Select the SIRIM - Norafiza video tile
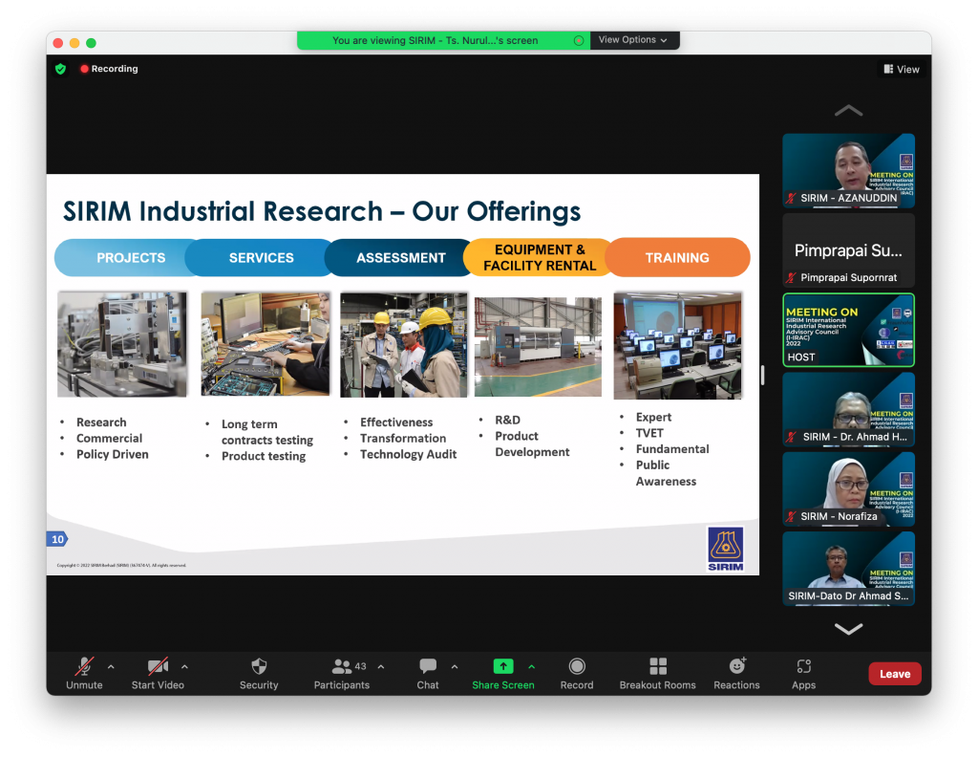This screenshot has height=757, width=978. 848,488
